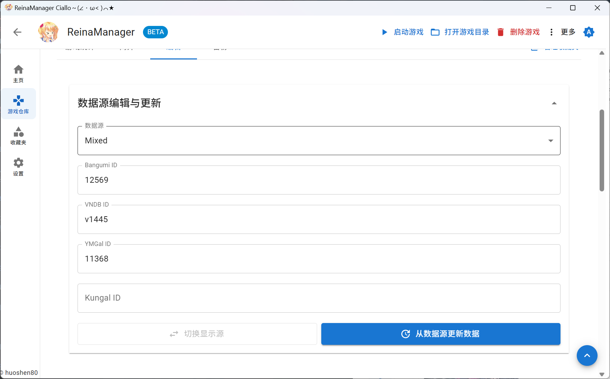
Task: Focus the empty Kungal ID field
Action: tap(319, 298)
